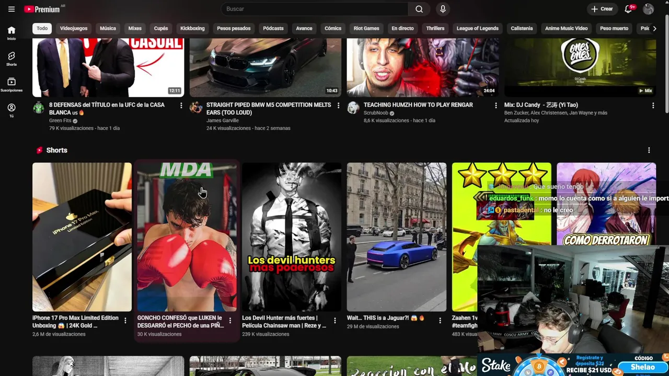
Task: Open Shorts section options menu
Action: pyautogui.click(x=649, y=150)
